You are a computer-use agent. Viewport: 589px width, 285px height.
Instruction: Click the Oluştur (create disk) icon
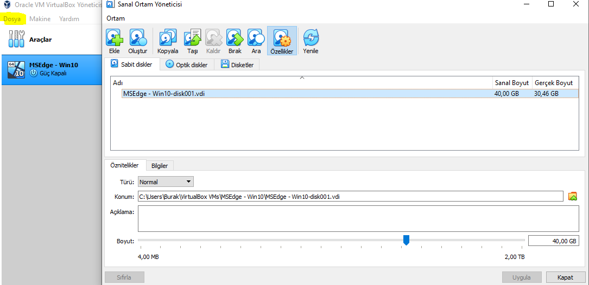[137, 38]
